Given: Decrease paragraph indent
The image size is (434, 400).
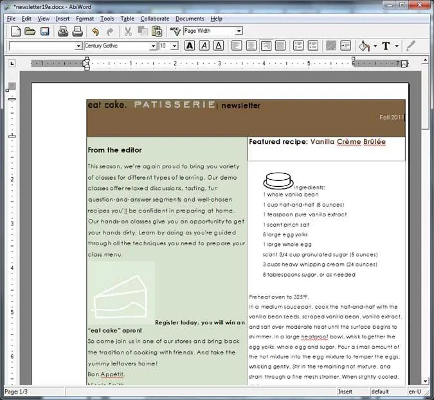Looking at the screenshot, I should [331, 46].
